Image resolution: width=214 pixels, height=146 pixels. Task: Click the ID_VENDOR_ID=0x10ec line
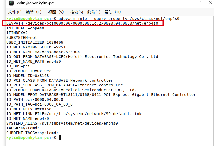pos(29,71)
